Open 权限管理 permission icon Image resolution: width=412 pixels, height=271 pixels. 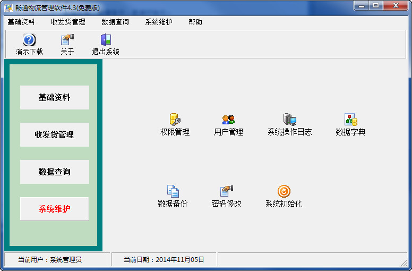click(175, 120)
